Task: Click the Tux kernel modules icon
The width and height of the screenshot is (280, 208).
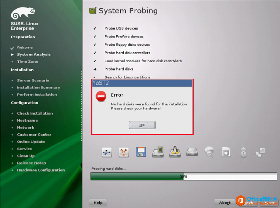Action: click(x=175, y=152)
